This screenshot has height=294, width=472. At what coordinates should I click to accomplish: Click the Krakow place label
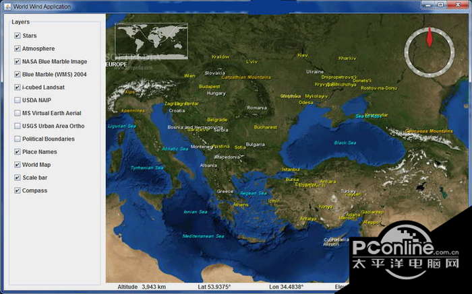click(x=220, y=57)
